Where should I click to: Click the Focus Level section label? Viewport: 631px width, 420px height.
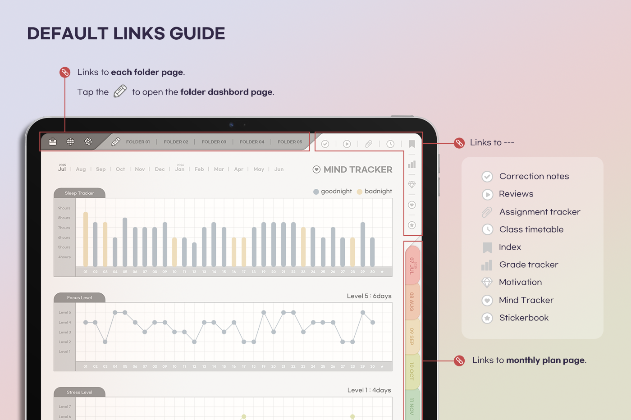click(x=79, y=298)
